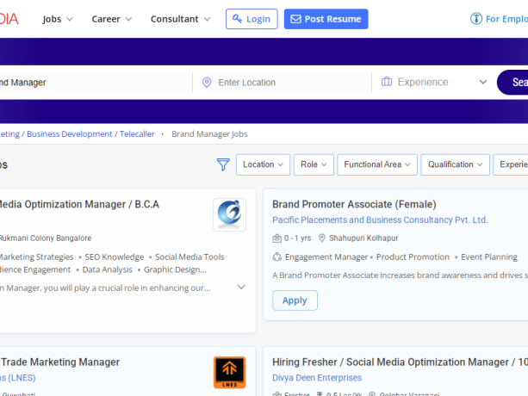Screen dimensions: 528x396
Task: Click the Post Resume button
Action: pos(326,19)
